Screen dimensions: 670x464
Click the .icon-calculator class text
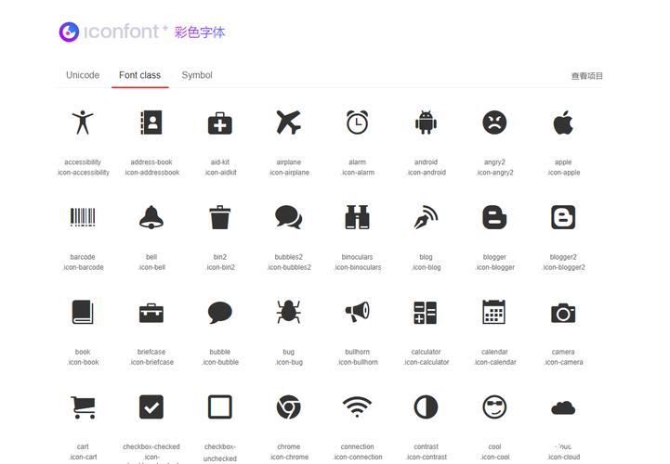[426, 362]
